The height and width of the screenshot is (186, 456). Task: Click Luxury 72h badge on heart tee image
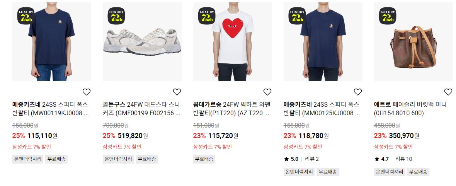pos(207,16)
